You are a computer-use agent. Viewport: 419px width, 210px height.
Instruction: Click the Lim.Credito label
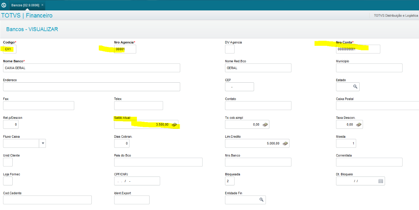pos(233,137)
